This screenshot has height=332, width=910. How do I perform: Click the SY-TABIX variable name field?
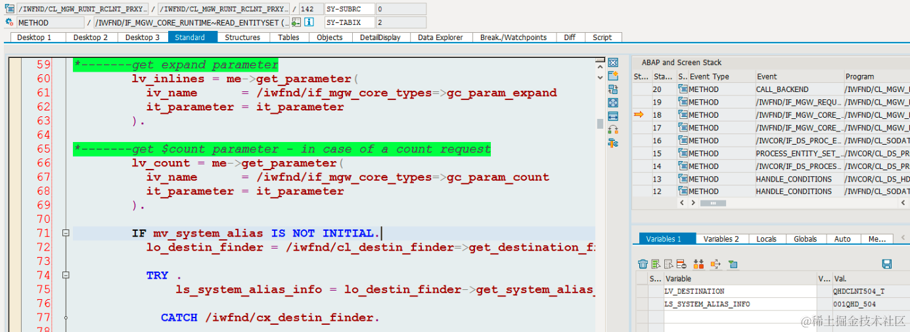350,22
